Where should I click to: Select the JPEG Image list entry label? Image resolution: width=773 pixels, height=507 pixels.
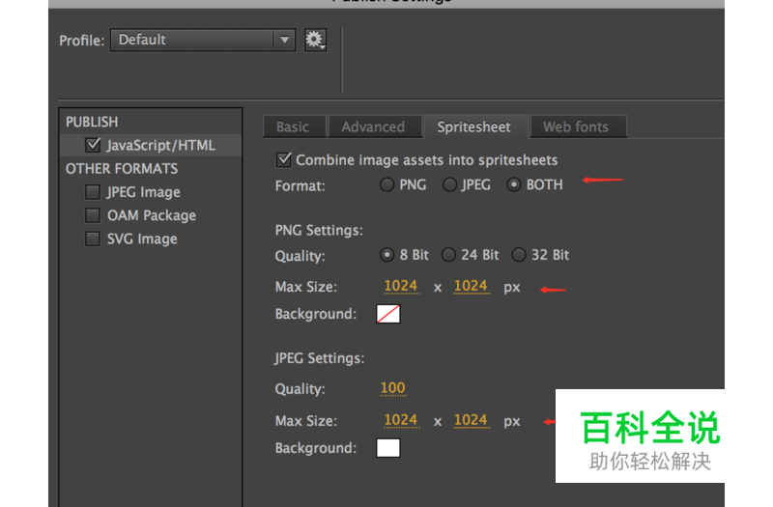coord(143,192)
